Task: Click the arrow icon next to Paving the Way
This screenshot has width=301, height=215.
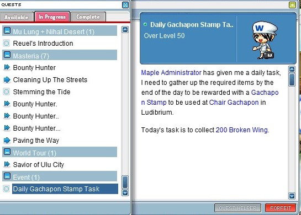Action: click(x=7, y=140)
